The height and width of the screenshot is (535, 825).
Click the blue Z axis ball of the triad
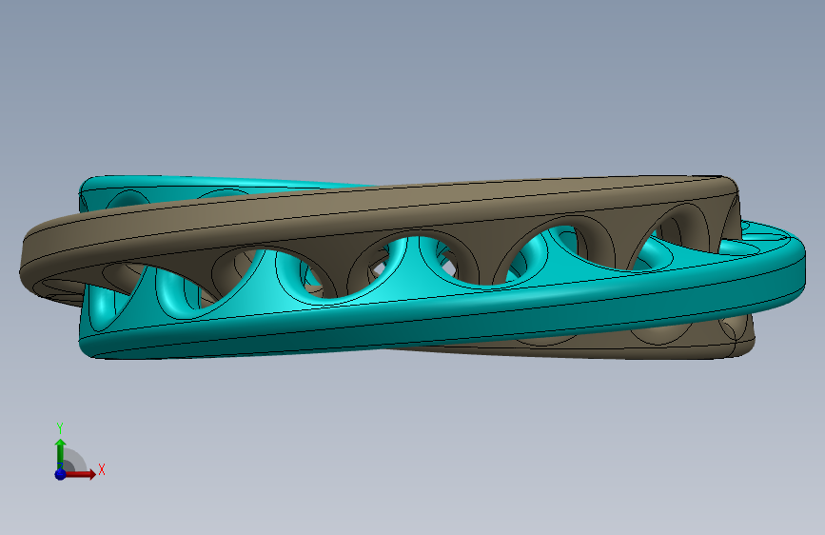pos(61,474)
